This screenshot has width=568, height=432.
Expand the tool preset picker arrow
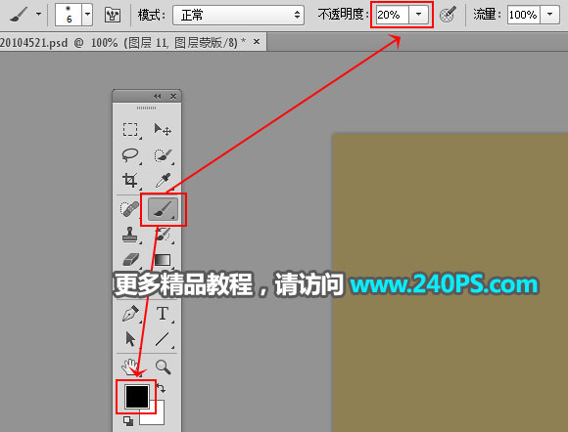coord(38,15)
